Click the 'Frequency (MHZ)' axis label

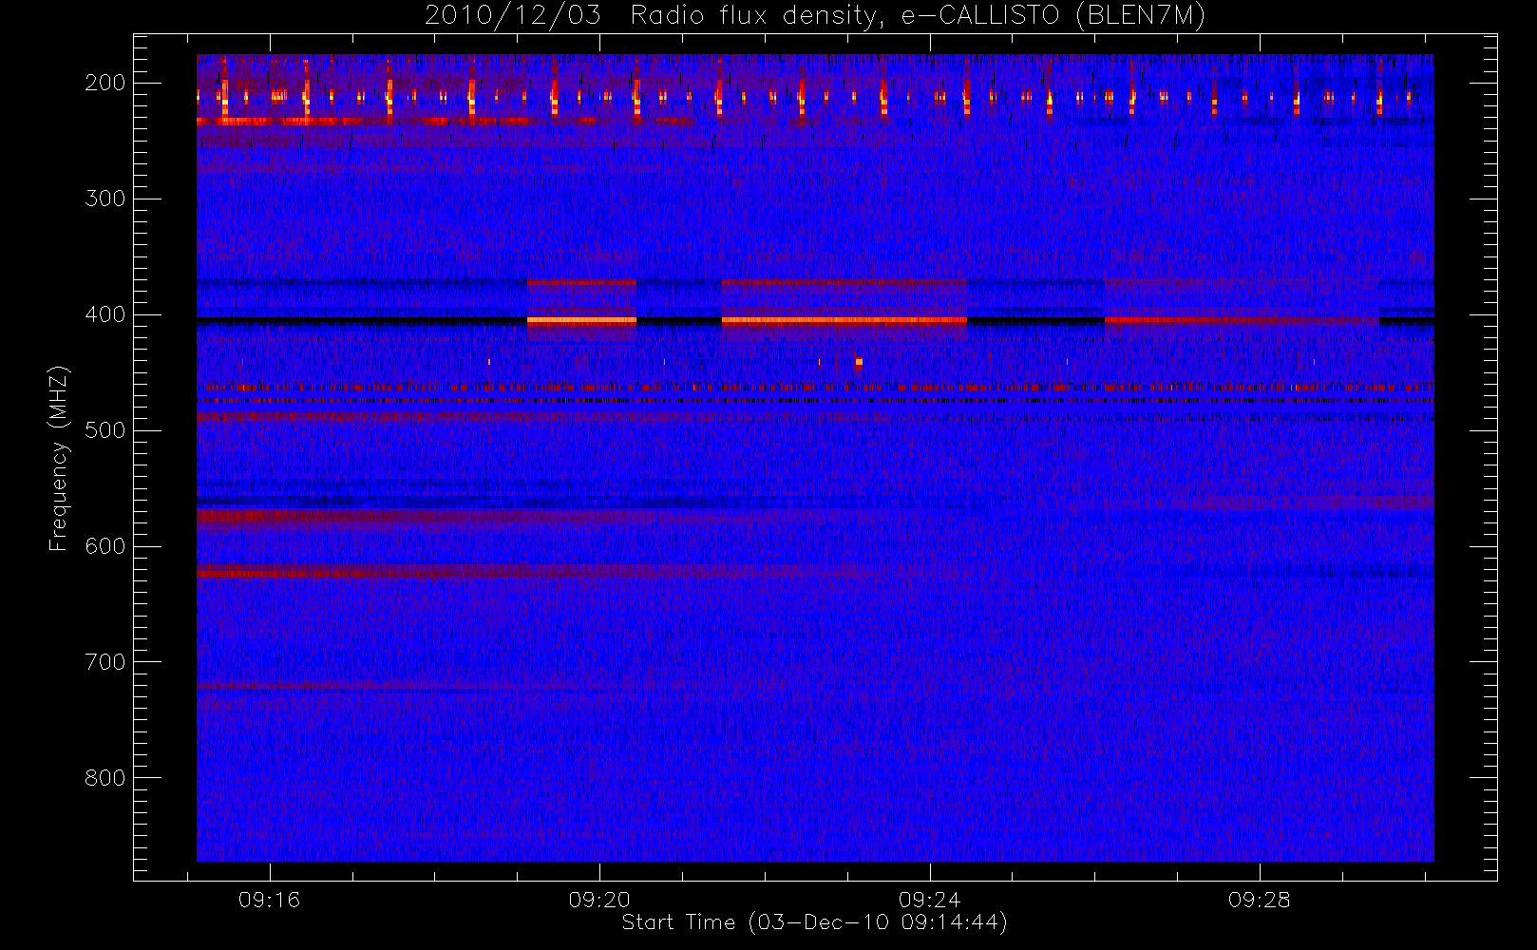[x=59, y=458]
